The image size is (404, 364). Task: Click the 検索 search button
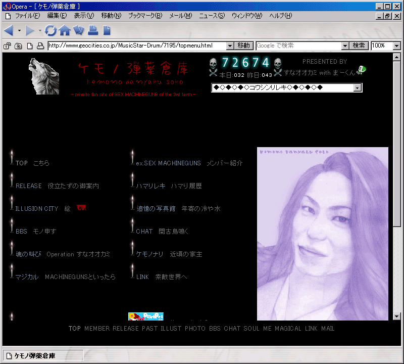[359, 46]
